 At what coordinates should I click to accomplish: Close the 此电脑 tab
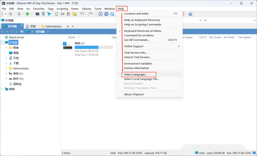click(22, 25)
